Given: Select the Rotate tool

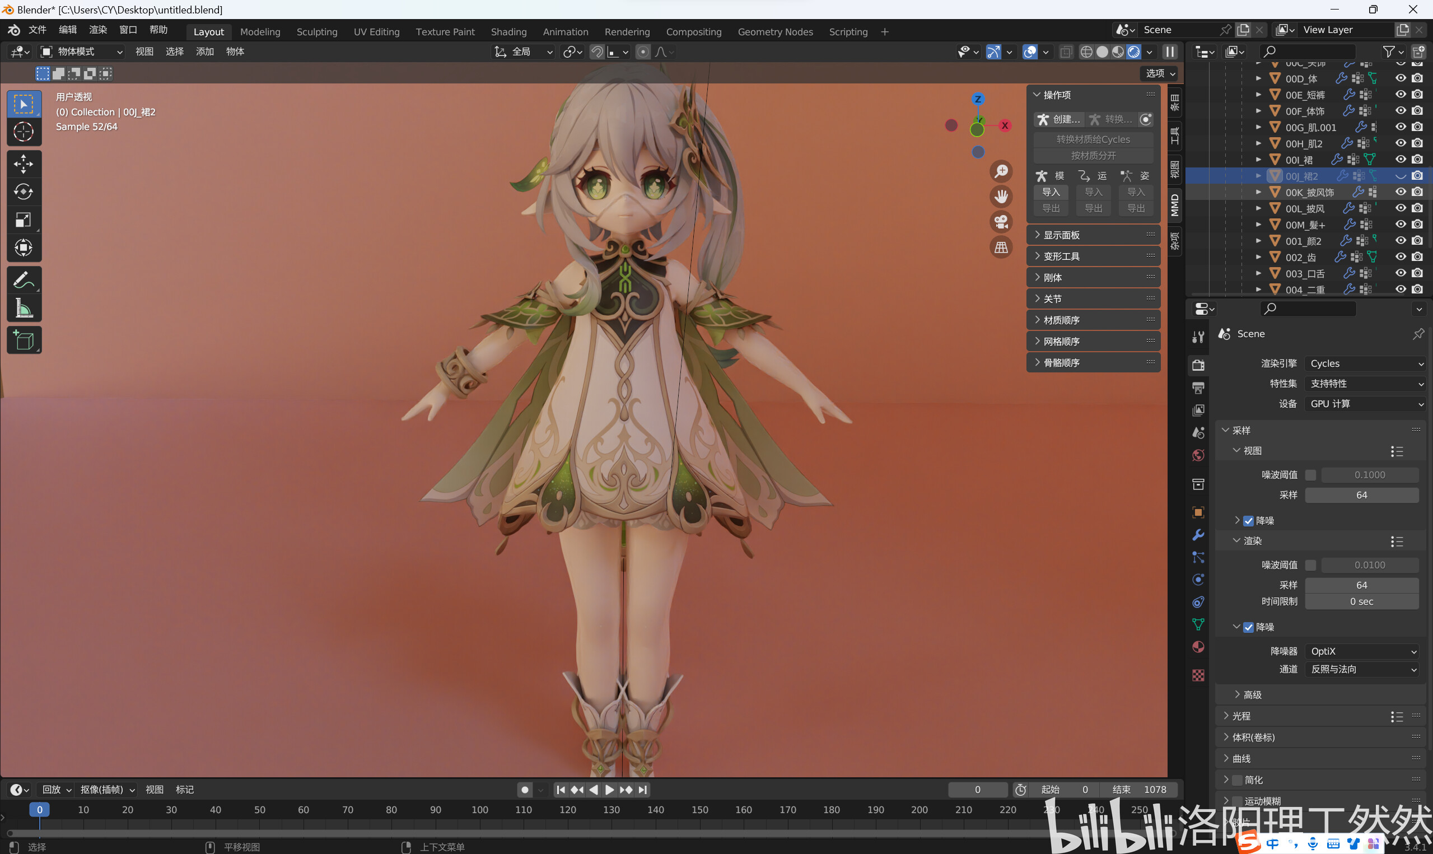Looking at the screenshot, I should [x=24, y=192].
